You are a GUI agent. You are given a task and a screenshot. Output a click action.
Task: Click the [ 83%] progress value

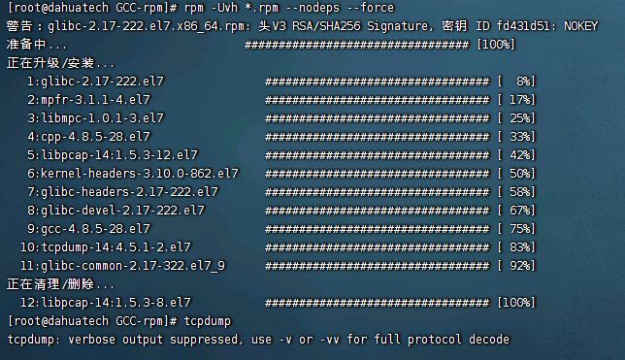pyautogui.click(x=516, y=247)
